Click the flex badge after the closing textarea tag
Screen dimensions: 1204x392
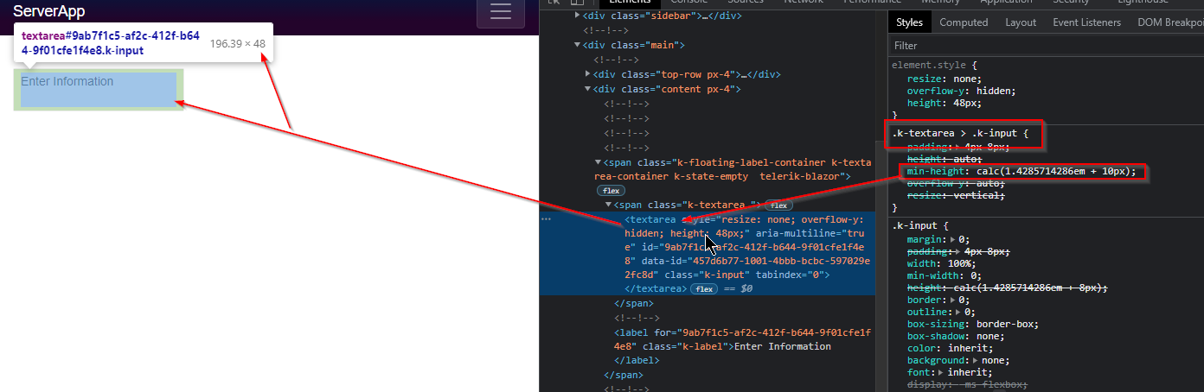704,288
